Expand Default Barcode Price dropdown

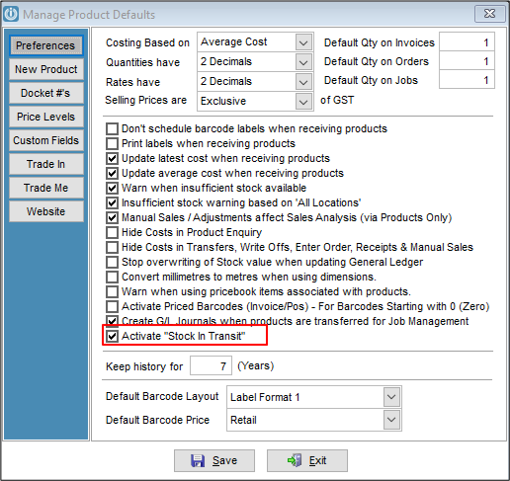(391, 420)
